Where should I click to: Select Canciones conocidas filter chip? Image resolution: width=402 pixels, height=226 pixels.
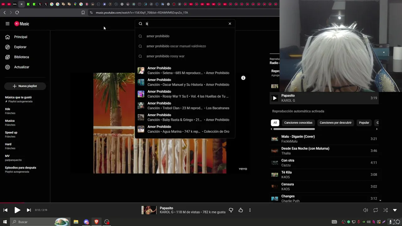pos(298,123)
